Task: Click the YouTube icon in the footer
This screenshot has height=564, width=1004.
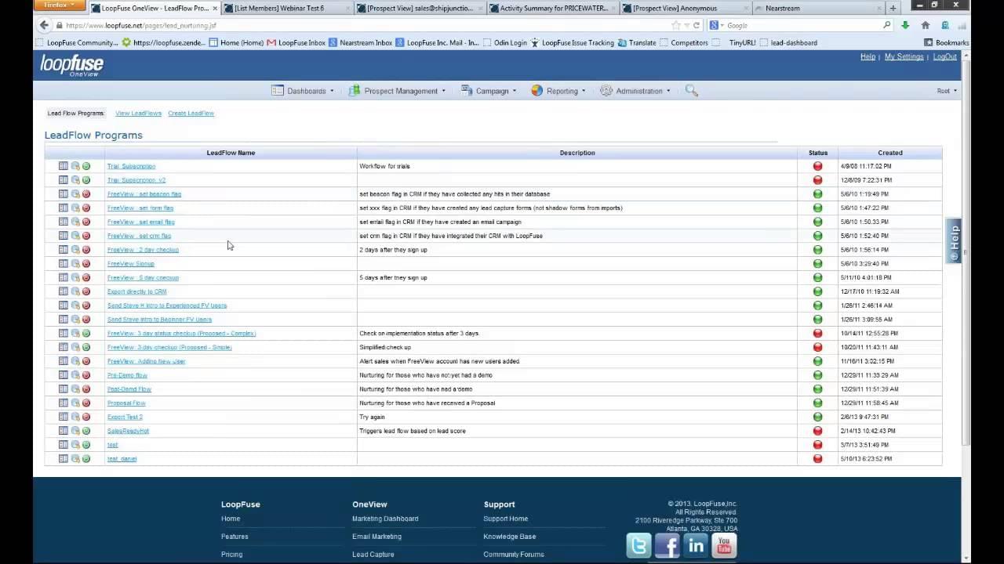Action: point(723,546)
